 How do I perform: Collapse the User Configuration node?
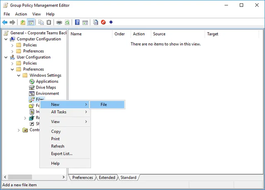tap(6, 58)
